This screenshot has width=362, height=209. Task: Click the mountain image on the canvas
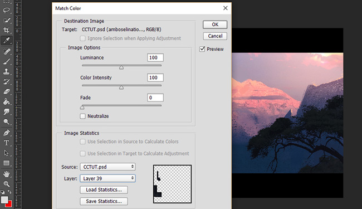287,113
